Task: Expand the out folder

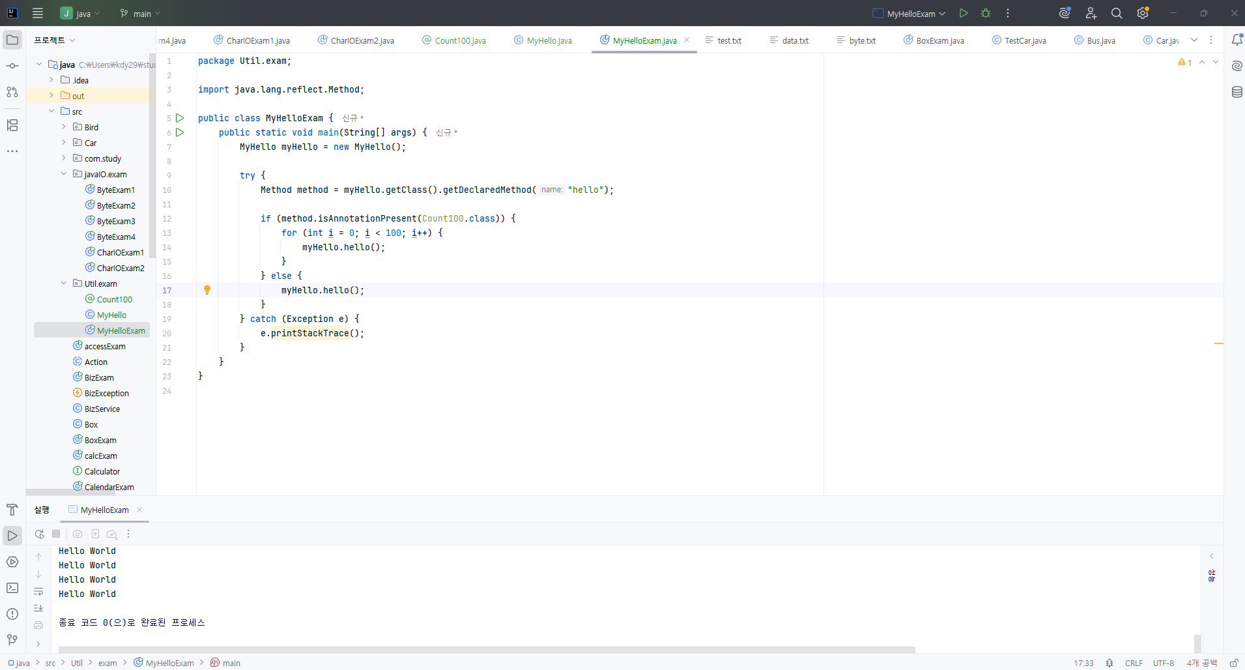Action: click(51, 96)
